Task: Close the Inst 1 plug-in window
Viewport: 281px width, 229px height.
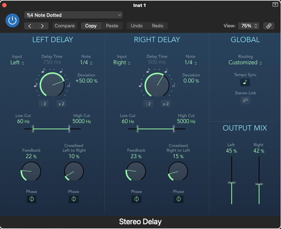Action: tap(4, 5)
